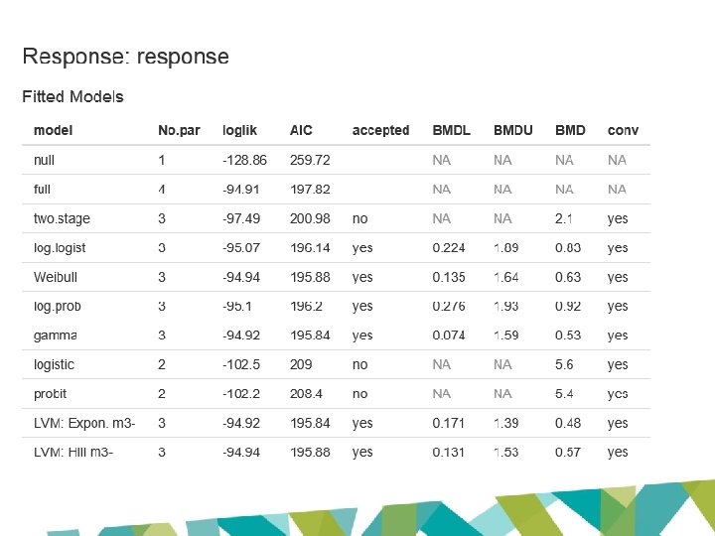The height and width of the screenshot is (536, 715).
Task: Click the 'conv' column header
Action: pyautogui.click(x=623, y=130)
